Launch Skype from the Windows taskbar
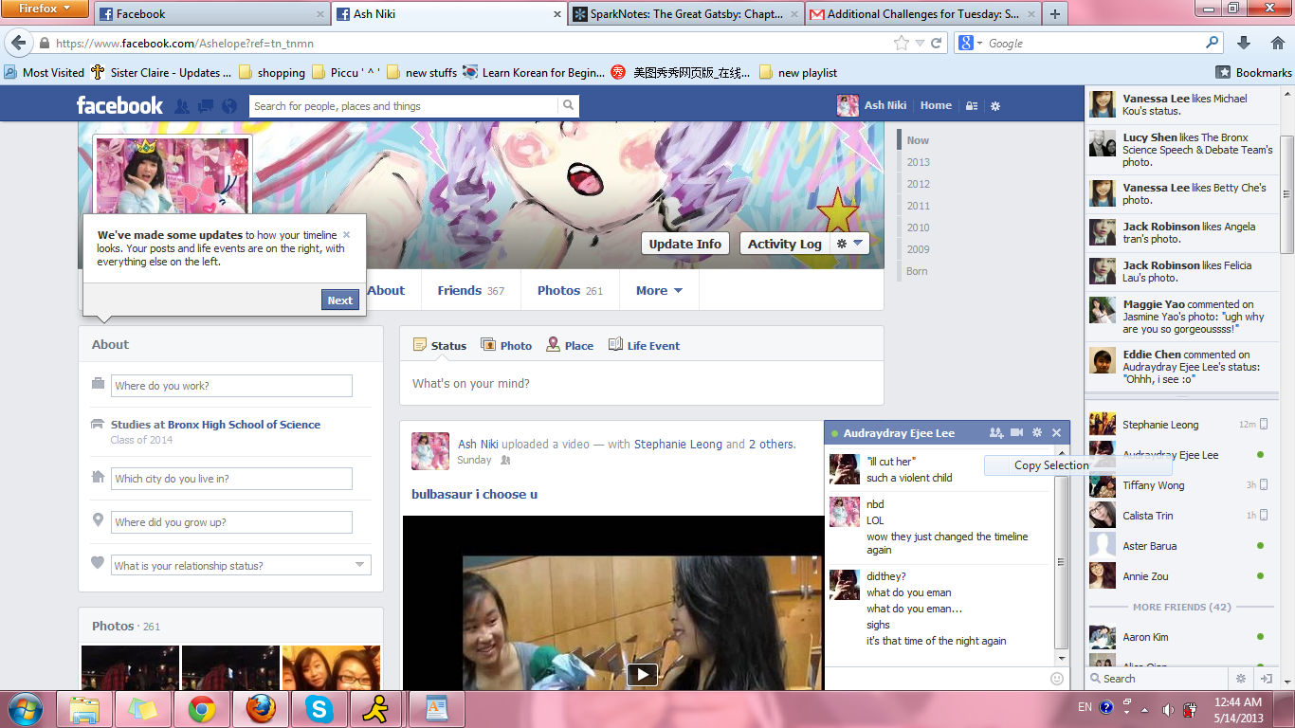This screenshot has width=1295, height=728. pos(319,709)
